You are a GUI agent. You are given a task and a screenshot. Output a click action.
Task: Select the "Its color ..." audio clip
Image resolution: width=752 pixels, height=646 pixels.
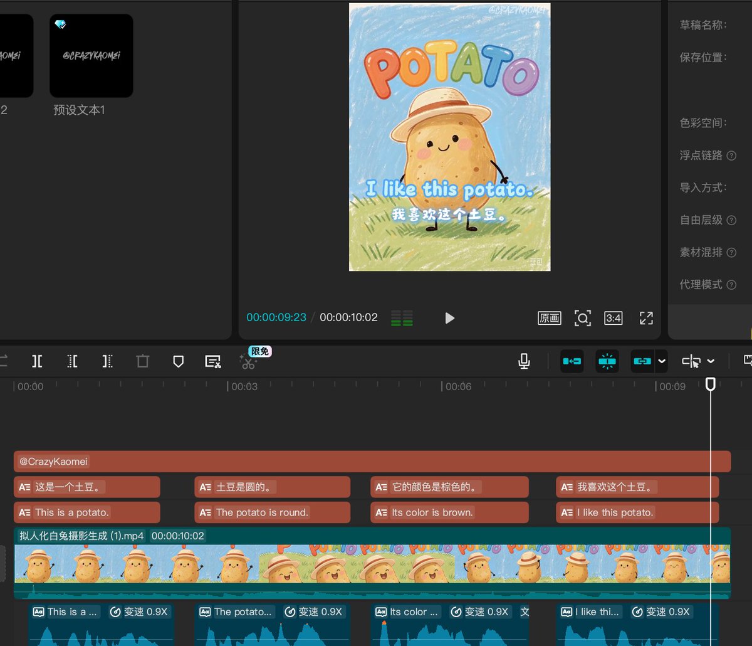tap(450, 625)
